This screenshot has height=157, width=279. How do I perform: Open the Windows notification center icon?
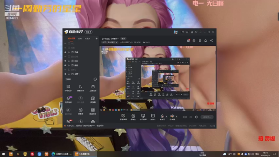click(x=274, y=154)
